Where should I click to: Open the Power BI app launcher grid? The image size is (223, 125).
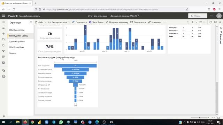pos(3,16)
